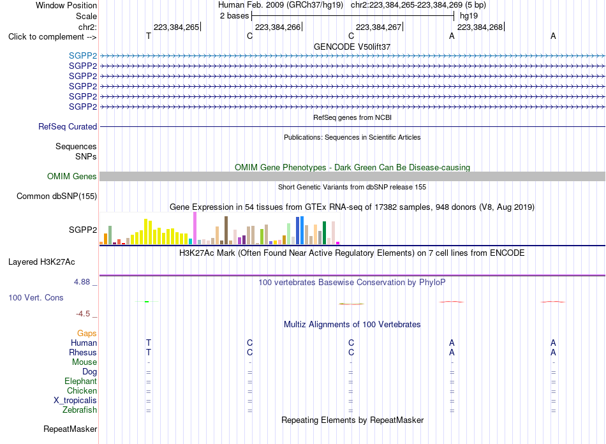Viewport: 606px width, 444px height.
Task: Click the hg19 label beside the scale bar
Action: [x=469, y=16]
